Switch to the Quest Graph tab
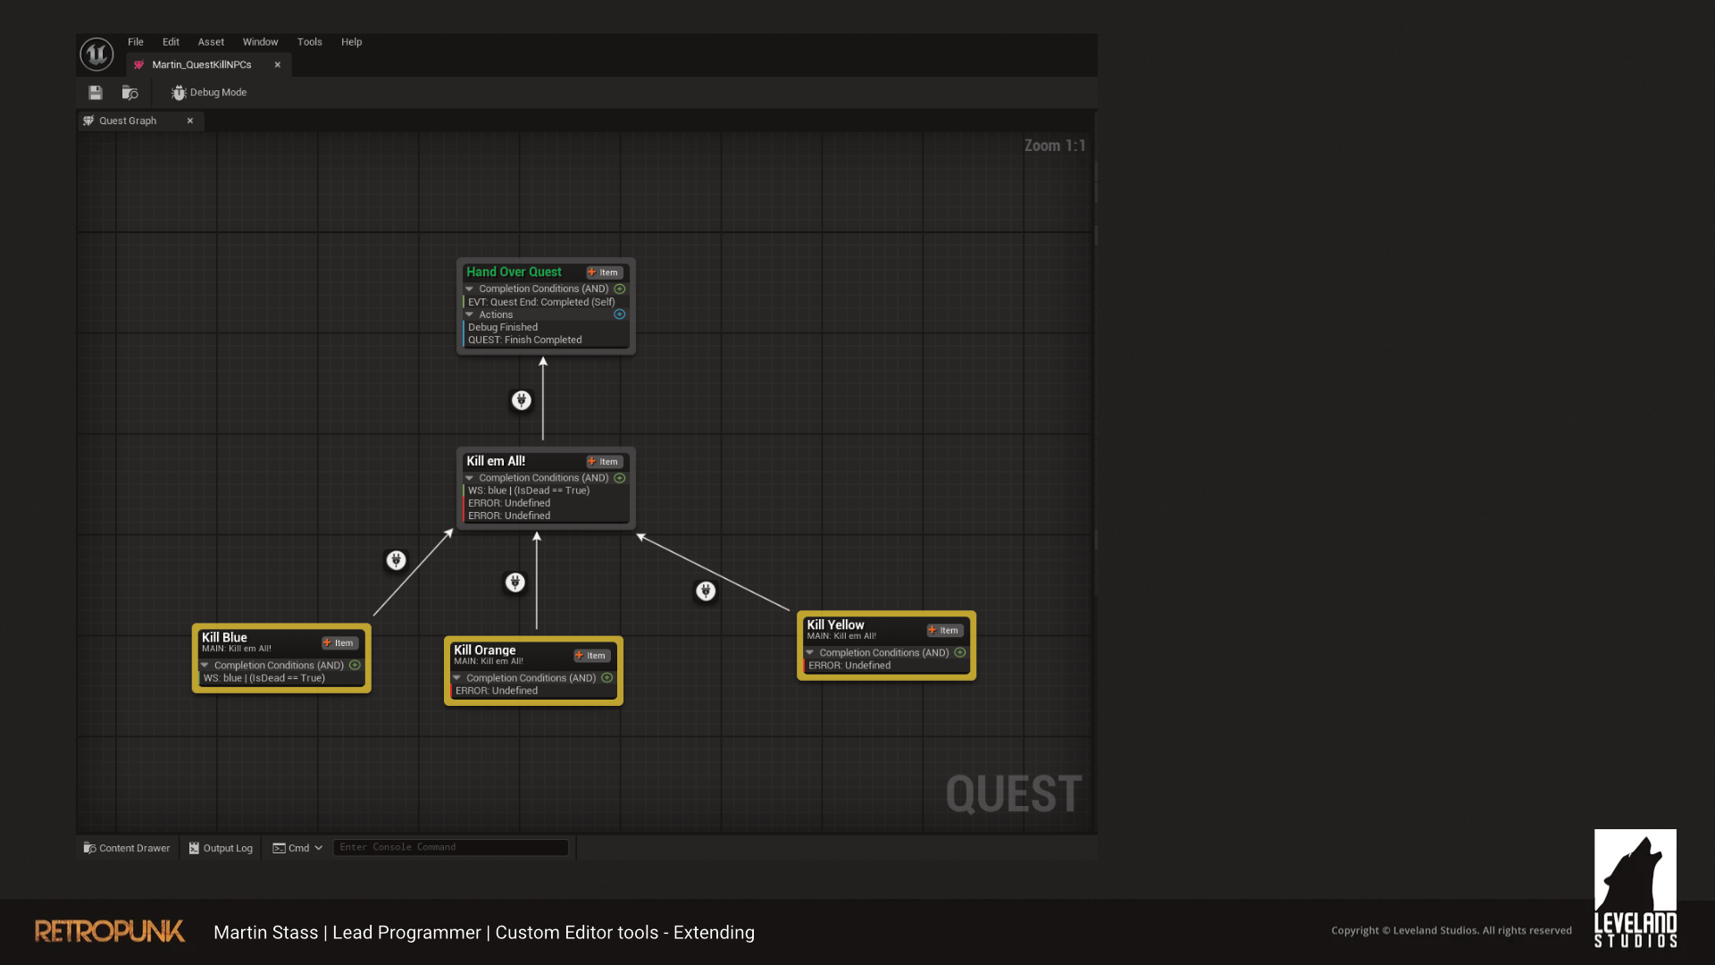 128,121
